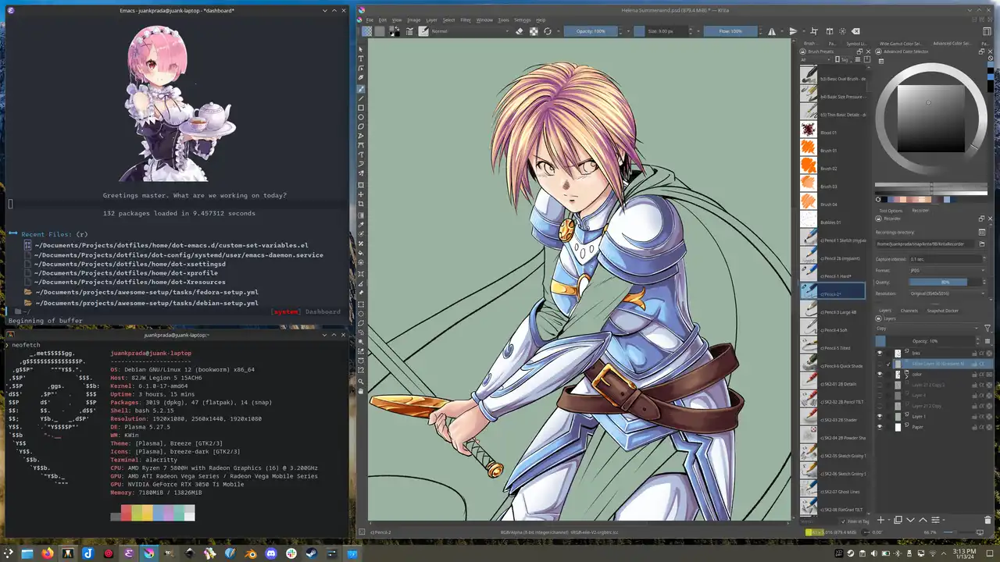The image size is (1000, 562).
Task: Switch to the Channels tab
Action: click(x=909, y=311)
